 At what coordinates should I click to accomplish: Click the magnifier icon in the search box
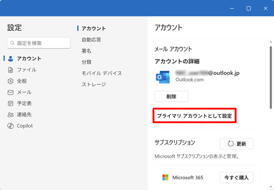tap(12, 43)
